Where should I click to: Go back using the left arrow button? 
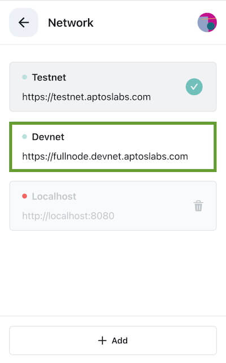(23, 23)
